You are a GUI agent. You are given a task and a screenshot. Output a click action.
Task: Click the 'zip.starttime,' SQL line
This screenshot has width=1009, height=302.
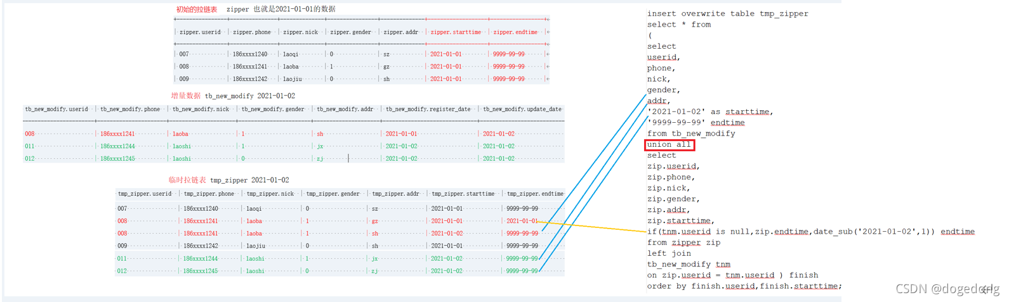[x=681, y=221]
